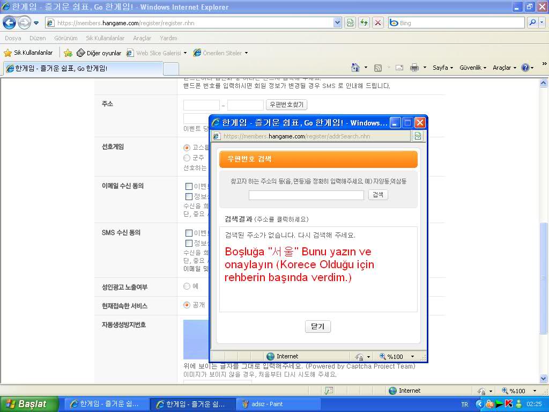Open the Önerilen Siteler favorite
This screenshot has width=549, height=412.
tap(220, 53)
